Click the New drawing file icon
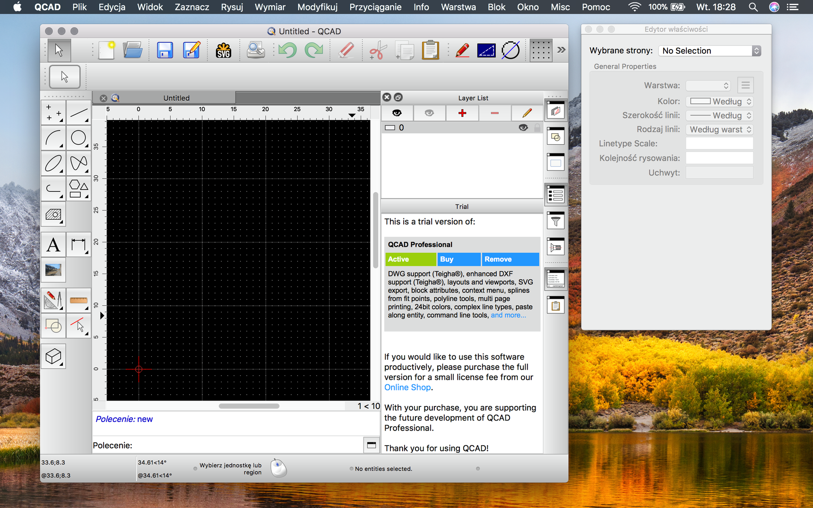The height and width of the screenshot is (508, 813). 106,50
